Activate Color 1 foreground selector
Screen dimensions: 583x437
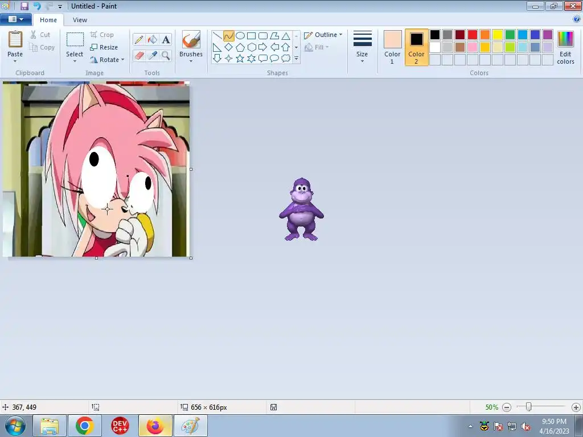393,47
